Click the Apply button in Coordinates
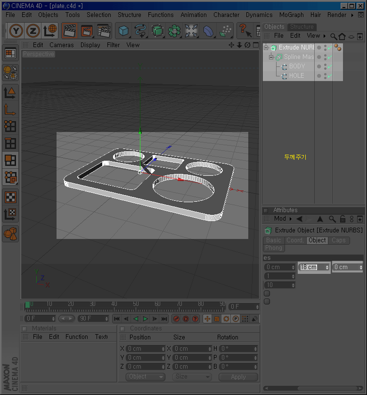This screenshot has width=367, height=395. [x=238, y=377]
